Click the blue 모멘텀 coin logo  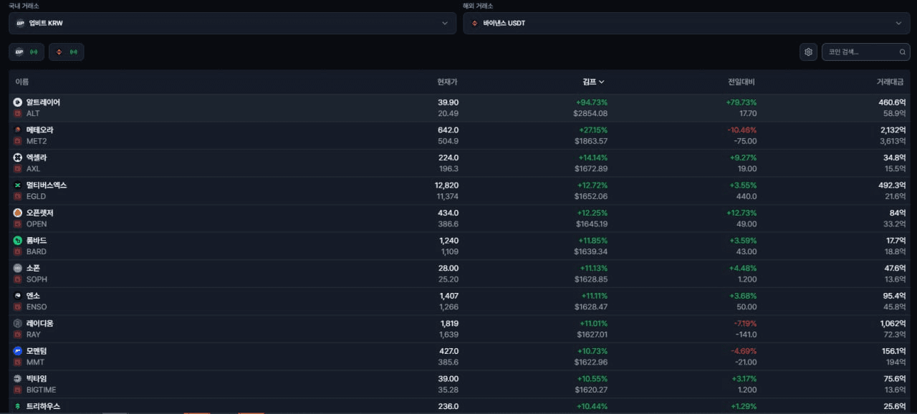pyautogui.click(x=18, y=351)
